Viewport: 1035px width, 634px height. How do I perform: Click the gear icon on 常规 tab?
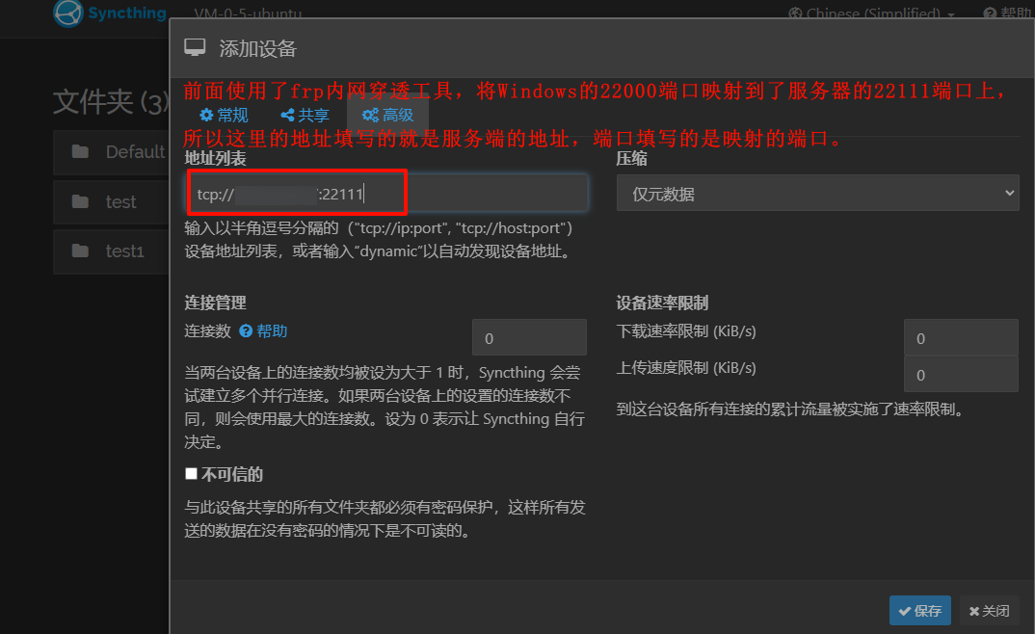tap(206, 115)
